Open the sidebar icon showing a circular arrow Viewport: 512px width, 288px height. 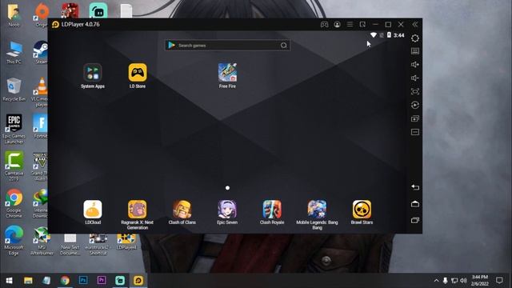(415, 105)
